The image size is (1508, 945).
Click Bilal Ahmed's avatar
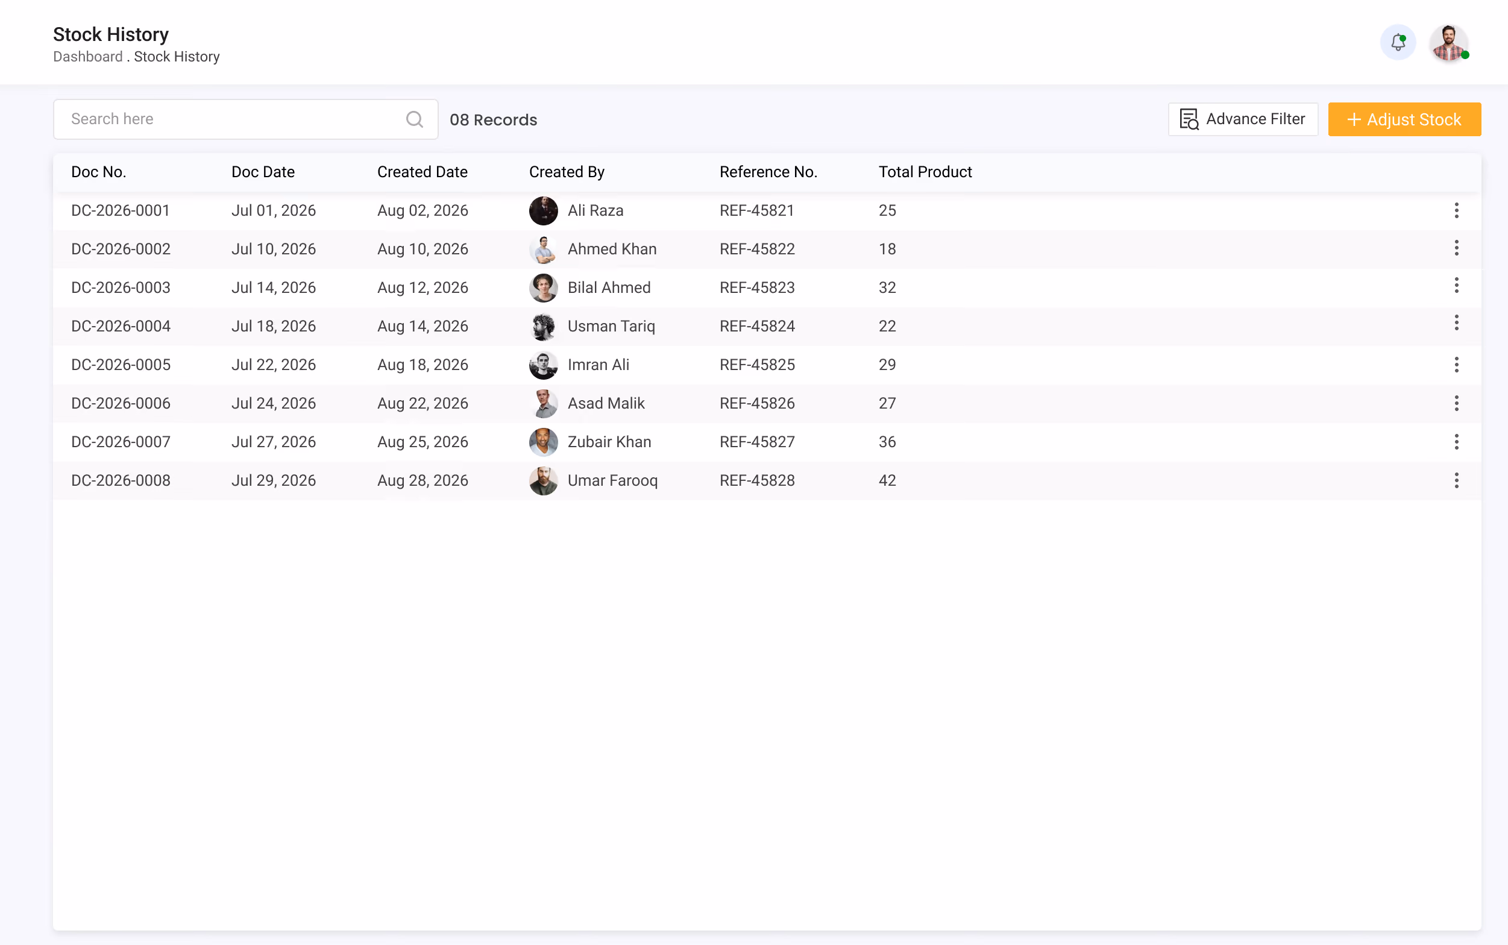[x=543, y=288]
